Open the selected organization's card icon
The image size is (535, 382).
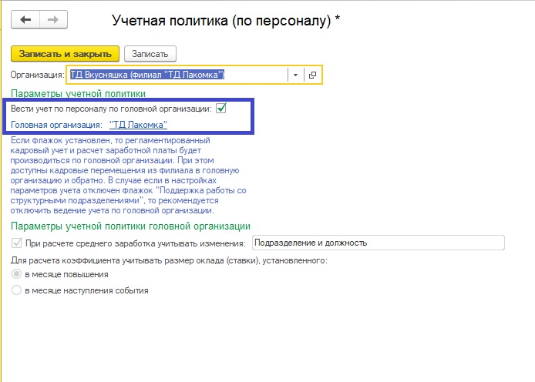(312, 75)
